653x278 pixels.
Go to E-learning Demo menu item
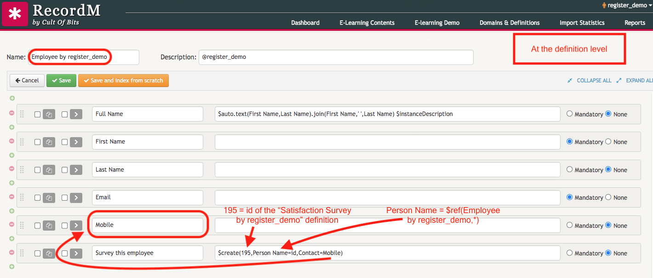click(x=437, y=23)
